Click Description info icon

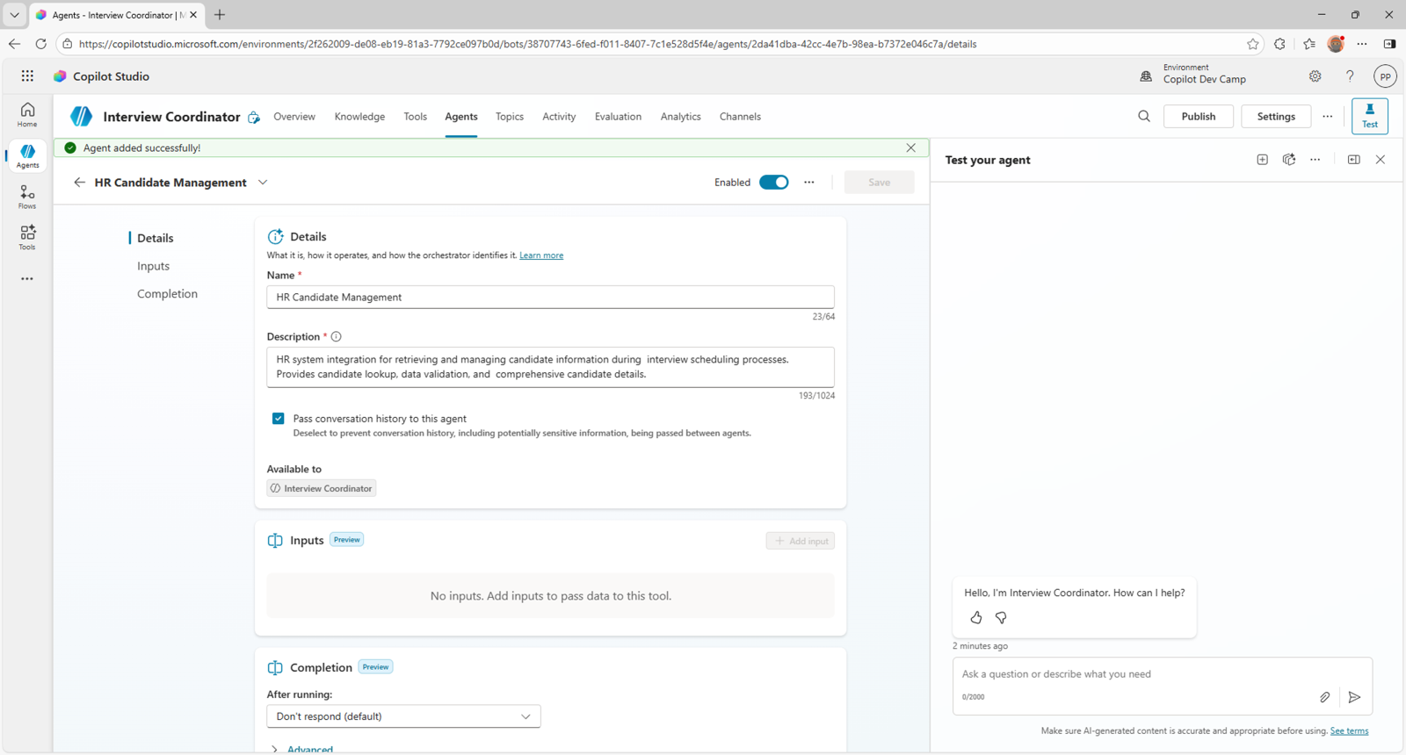click(337, 336)
